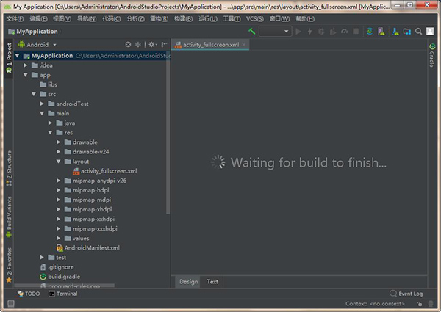Click the tool window quick access icon bottom-left
This screenshot has width=441, height=312.
(11, 304)
